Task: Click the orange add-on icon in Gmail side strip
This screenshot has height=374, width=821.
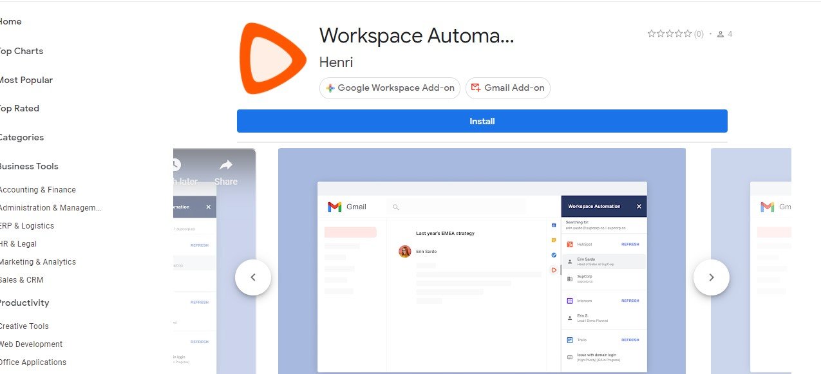Action: tap(554, 270)
